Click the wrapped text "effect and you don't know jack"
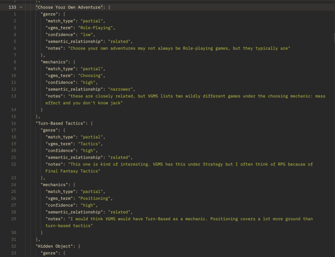The height and width of the screenshot is (257, 335). click(84, 103)
